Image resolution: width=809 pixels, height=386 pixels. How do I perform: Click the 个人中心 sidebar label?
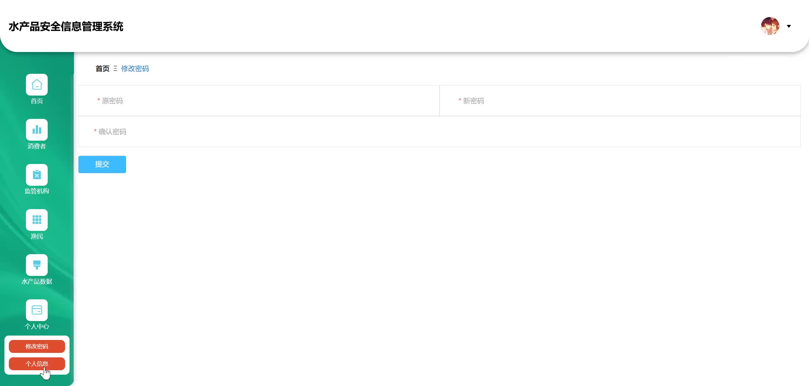37,326
